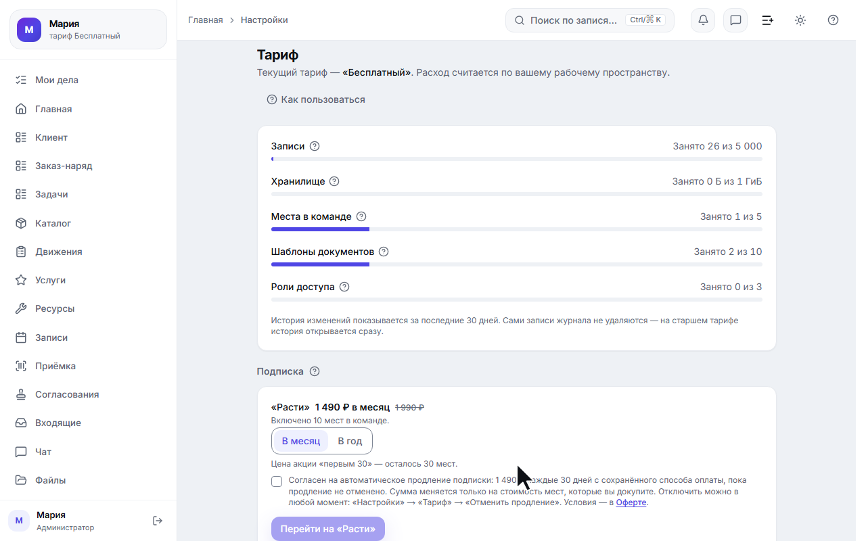Viewport: 866px width, 541px height.
Task: Click the logout icon beside Мария Администратор
Action: point(158,521)
